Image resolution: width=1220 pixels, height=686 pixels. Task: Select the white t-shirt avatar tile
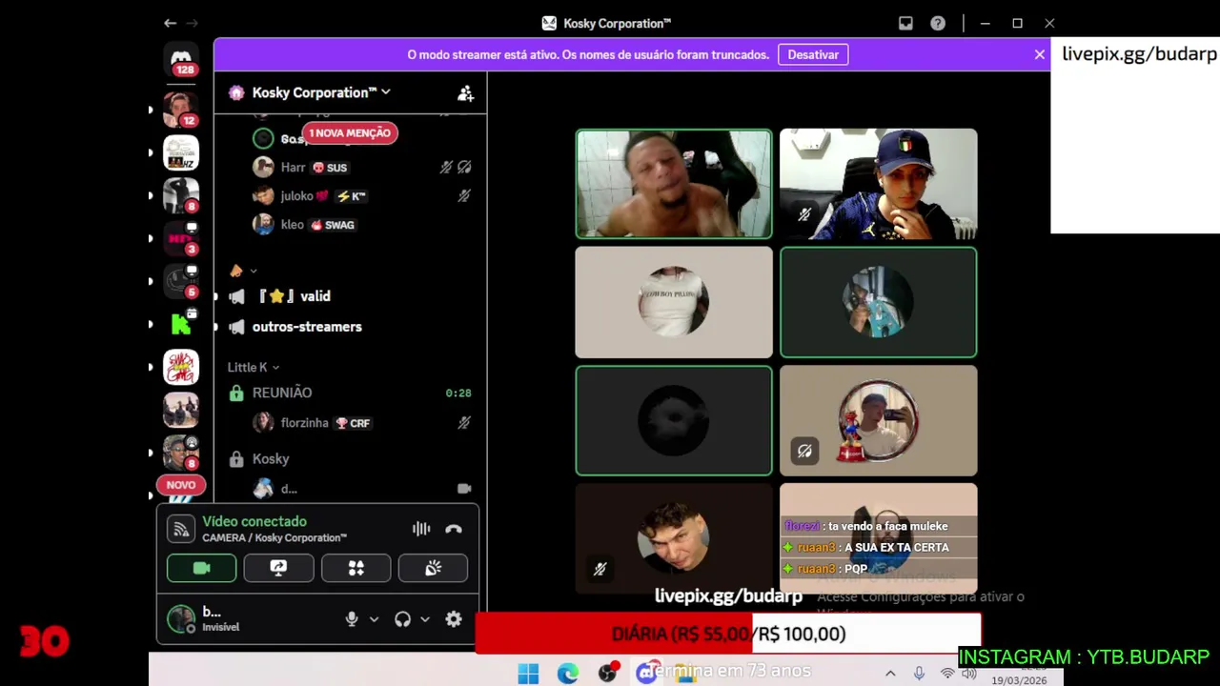pyautogui.click(x=674, y=302)
